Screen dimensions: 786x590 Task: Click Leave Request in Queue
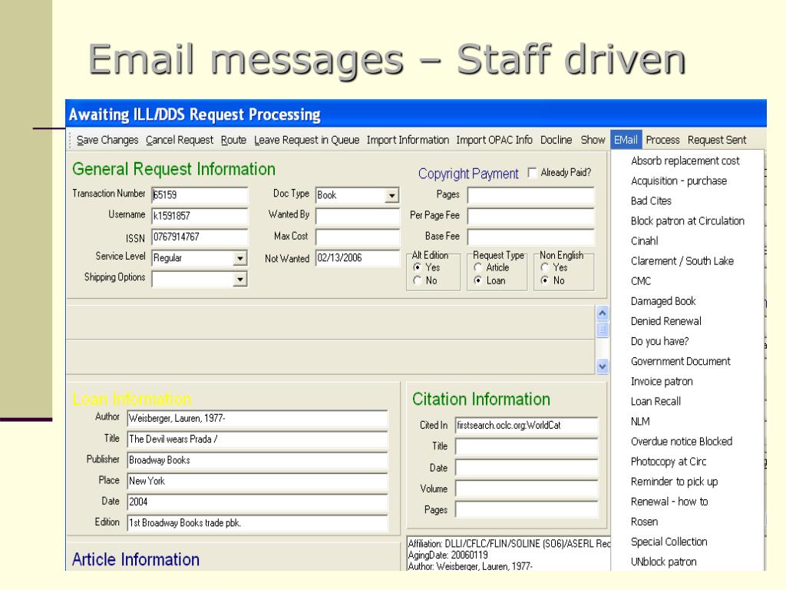point(306,140)
